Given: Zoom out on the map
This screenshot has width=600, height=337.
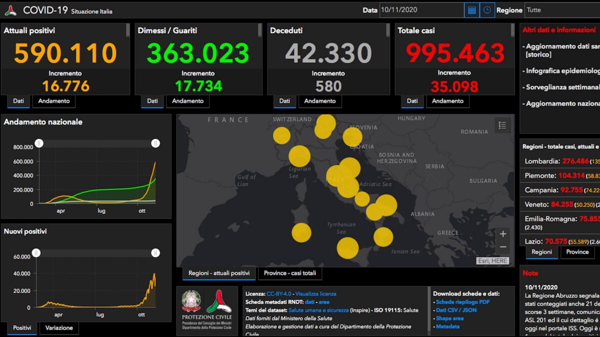Looking at the screenshot, I should 503,247.
